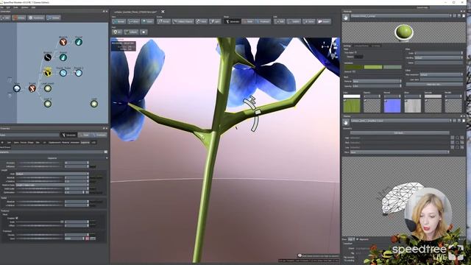Viewport: 471px width, 265px height.
Task: Click the blue Normal map thumbnail
Action: point(392,106)
